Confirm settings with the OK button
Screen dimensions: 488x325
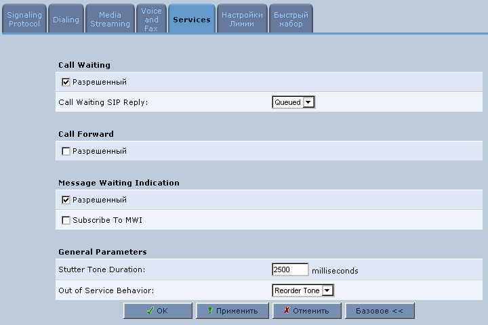pyautogui.click(x=157, y=311)
